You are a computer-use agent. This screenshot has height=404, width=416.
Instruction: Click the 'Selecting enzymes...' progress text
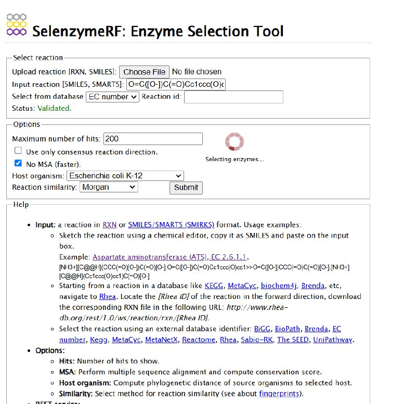pyautogui.click(x=235, y=159)
